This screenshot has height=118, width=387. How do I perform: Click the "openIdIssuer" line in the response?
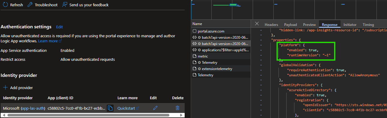(x=345, y=105)
